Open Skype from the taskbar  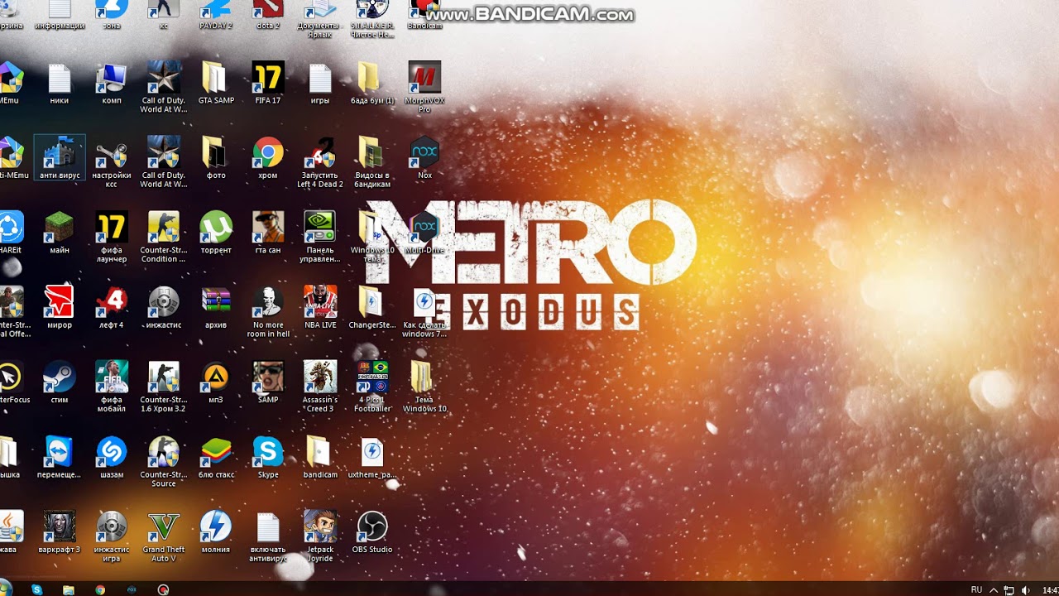pyautogui.click(x=36, y=589)
